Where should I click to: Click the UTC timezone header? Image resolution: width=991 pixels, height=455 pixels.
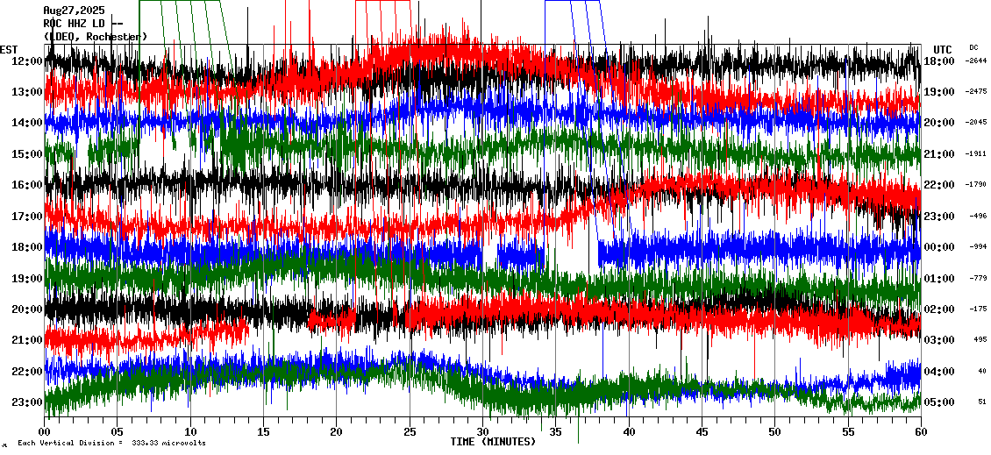pos(943,49)
